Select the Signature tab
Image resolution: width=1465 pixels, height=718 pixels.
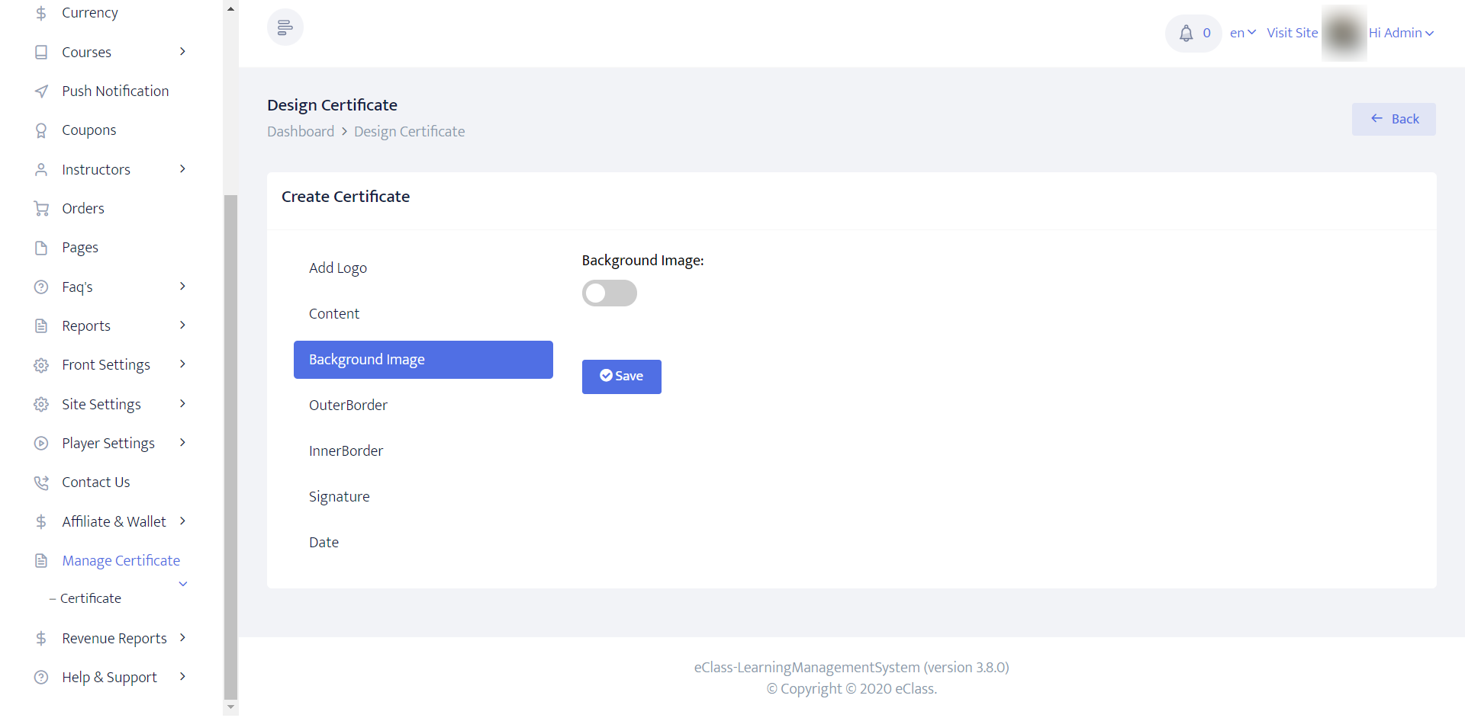point(340,497)
